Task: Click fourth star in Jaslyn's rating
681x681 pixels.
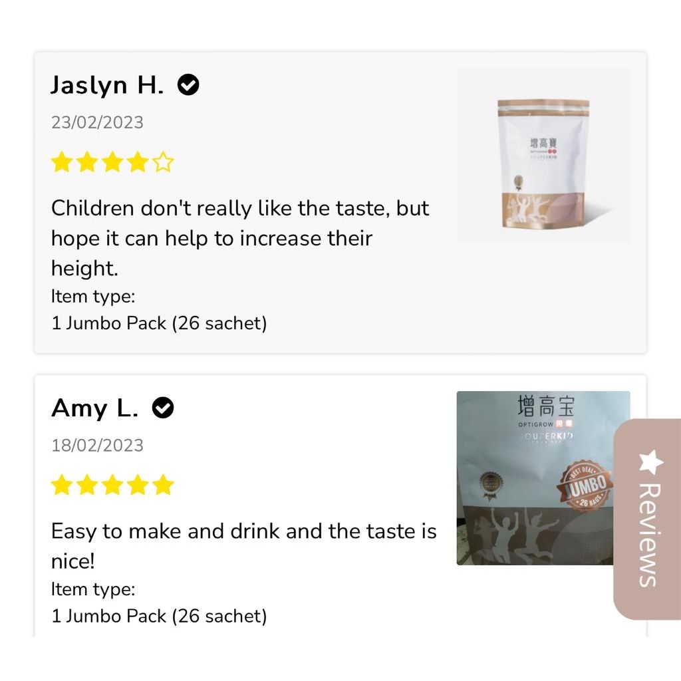Action: click(138, 162)
